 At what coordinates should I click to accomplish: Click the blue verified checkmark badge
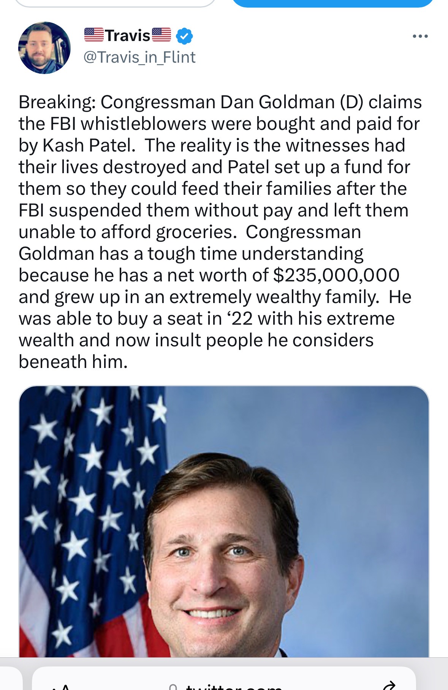tap(184, 36)
